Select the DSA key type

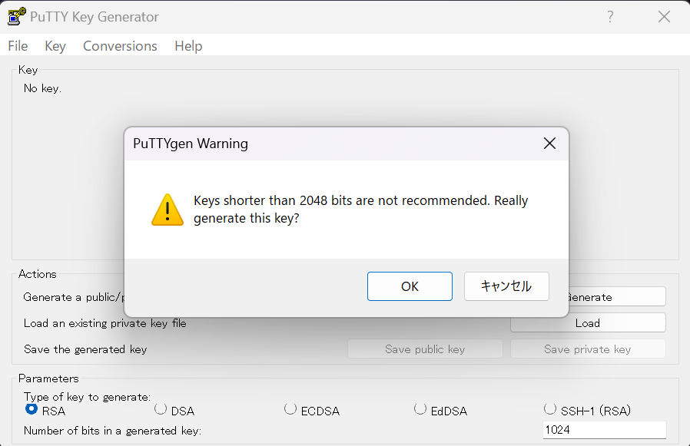click(161, 409)
